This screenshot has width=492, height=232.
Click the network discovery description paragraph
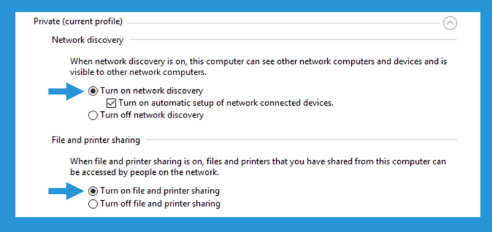pyautogui.click(x=258, y=66)
